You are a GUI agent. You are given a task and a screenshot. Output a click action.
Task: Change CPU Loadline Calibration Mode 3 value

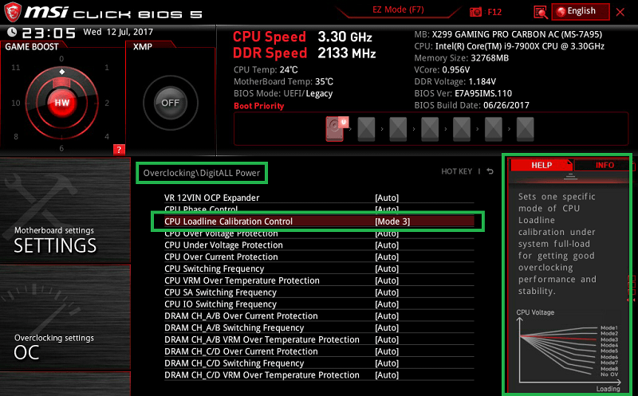(392, 222)
